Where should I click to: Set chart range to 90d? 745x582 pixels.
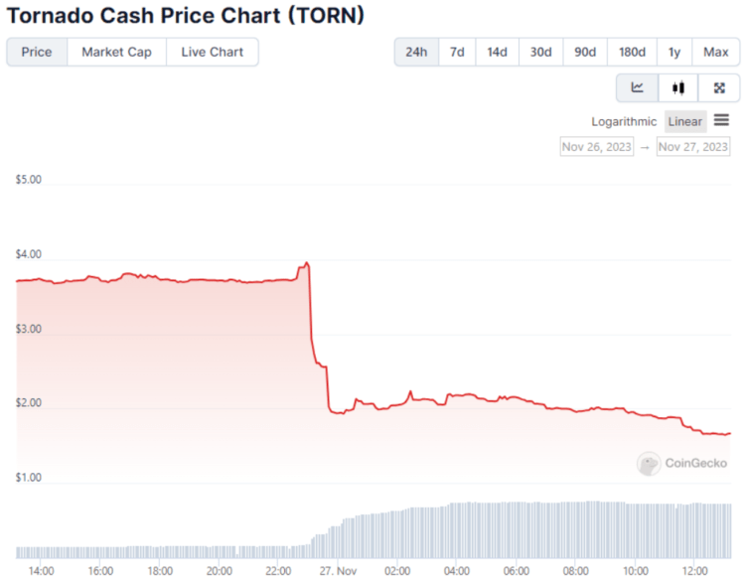(585, 52)
